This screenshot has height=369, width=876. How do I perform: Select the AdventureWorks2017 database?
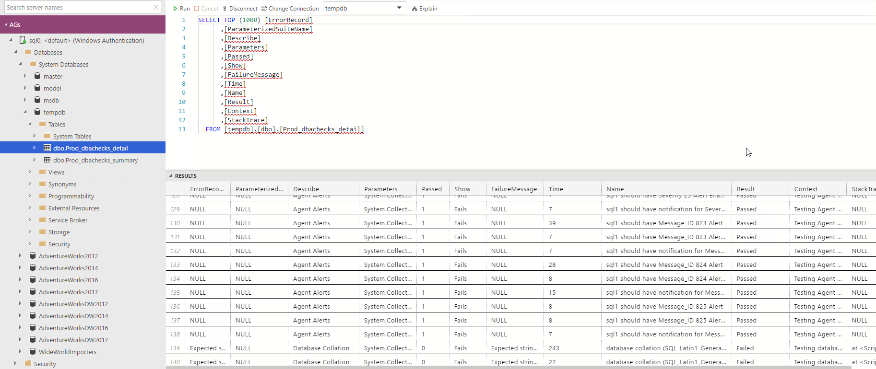(x=68, y=292)
